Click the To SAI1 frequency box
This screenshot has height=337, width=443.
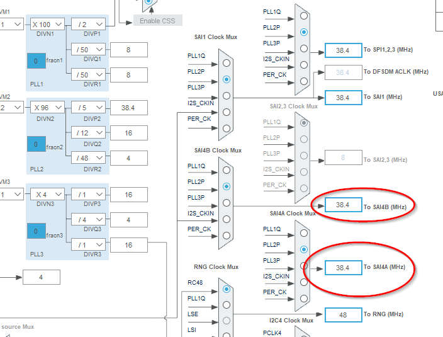tap(344, 98)
